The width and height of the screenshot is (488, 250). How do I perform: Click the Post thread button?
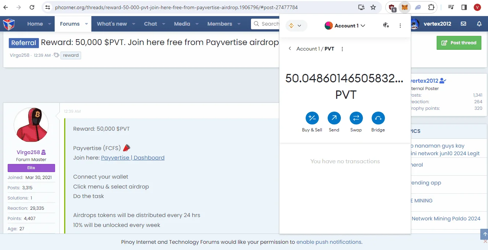click(x=459, y=43)
